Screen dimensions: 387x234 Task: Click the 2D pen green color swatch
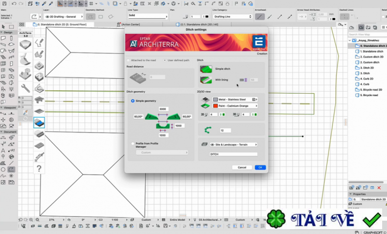pos(223,115)
